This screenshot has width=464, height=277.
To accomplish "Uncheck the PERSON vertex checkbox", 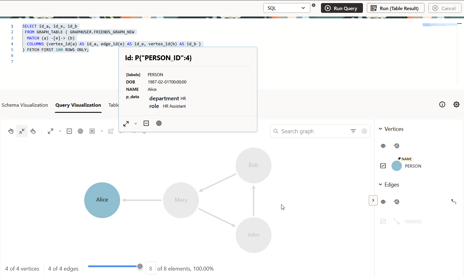I will pos(383,166).
